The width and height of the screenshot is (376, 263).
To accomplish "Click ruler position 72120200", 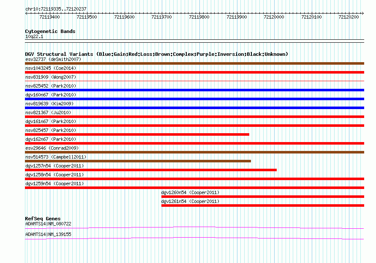I will 349,17.
